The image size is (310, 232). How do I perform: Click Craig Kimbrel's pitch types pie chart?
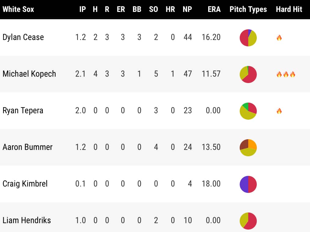(x=248, y=184)
